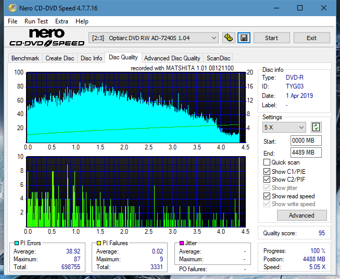Click the refresh speed settings icon
The height and width of the screenshot is (279, 340).
[316, 127]
